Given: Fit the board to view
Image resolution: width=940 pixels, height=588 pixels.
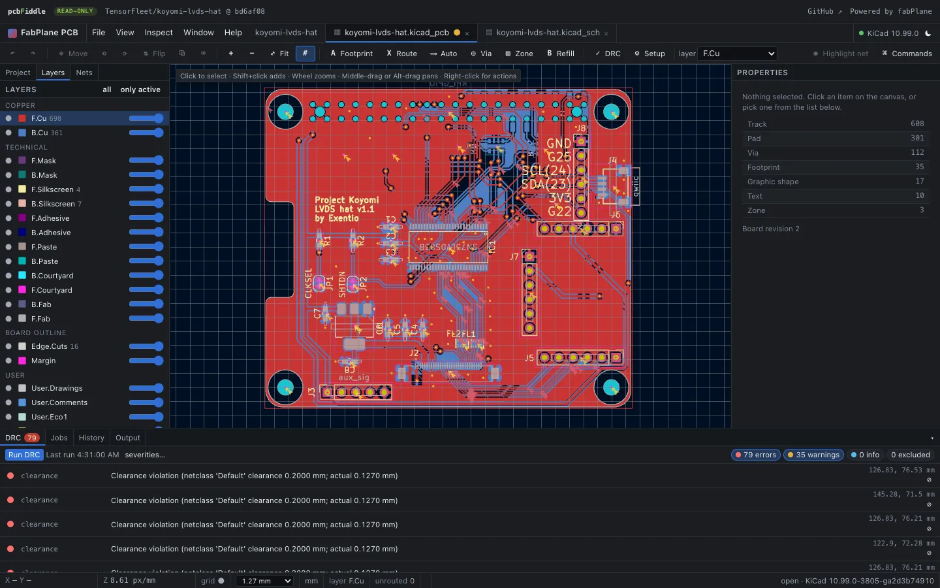Looking at the screenshot, I should coord(279,54).
